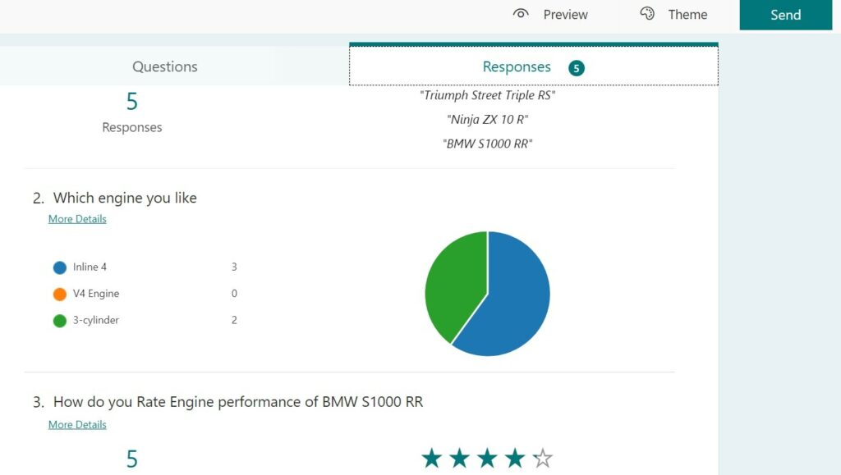This screenshot has height=475, width=841.
Task: Click the Ninja ZX 10 R response
Action: pos(486,119)
